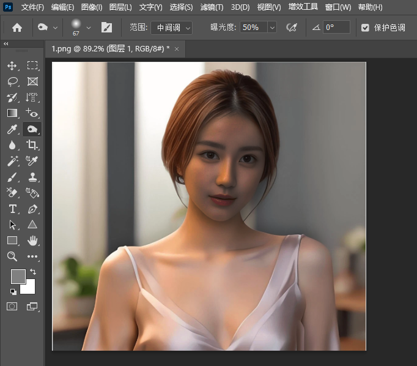
Task: Choose the Horizontal Type tool
Action: [x=12, y=209]
